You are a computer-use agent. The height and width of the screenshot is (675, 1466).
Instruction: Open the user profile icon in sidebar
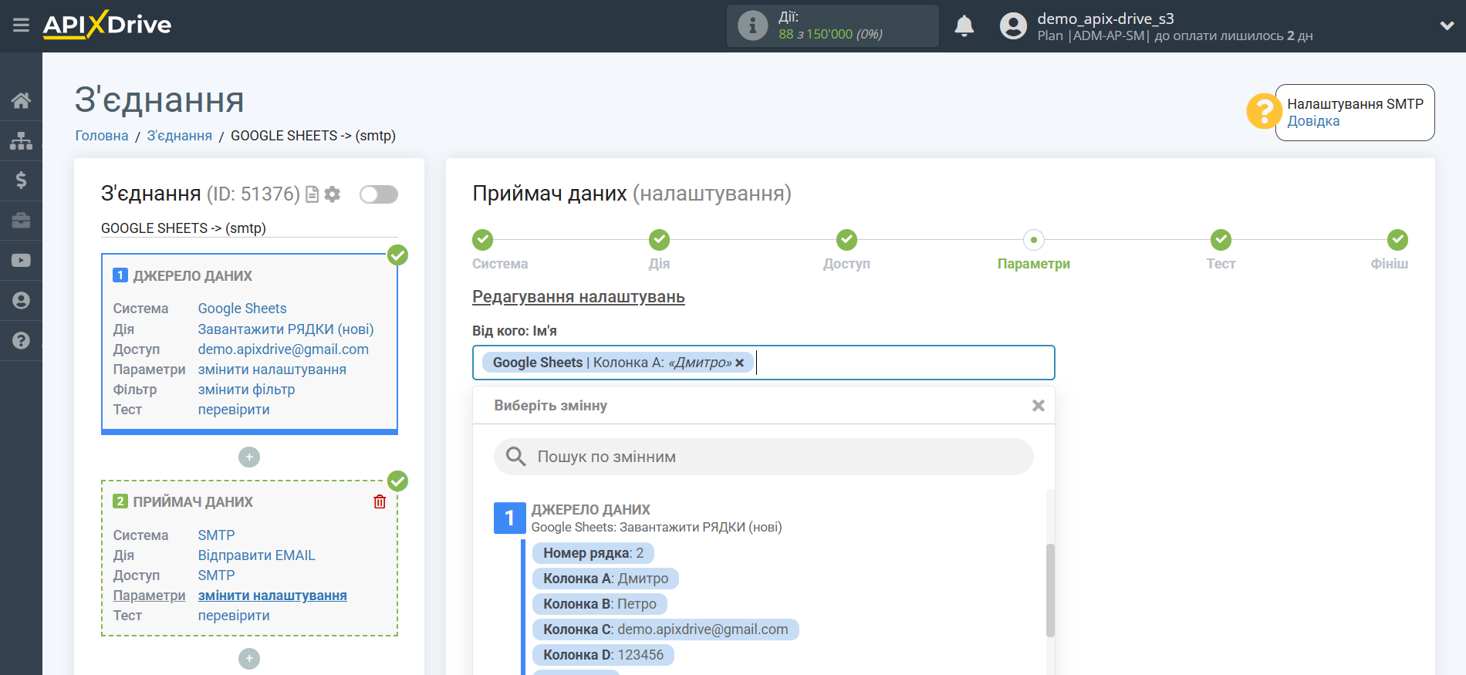coord(21,301)
